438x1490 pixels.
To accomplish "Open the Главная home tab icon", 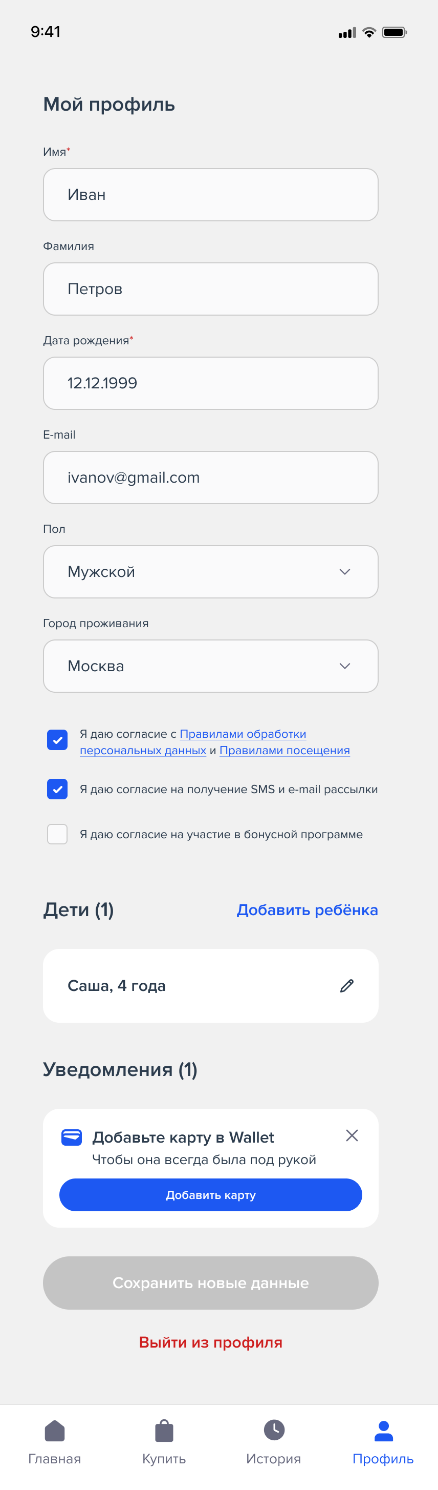I will 55,1431.
